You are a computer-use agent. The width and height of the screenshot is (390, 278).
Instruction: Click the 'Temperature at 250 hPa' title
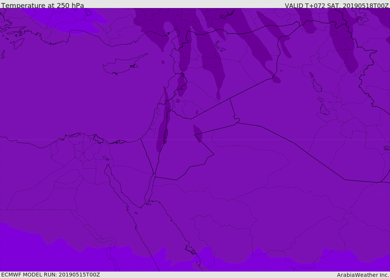tap(43, 5)
